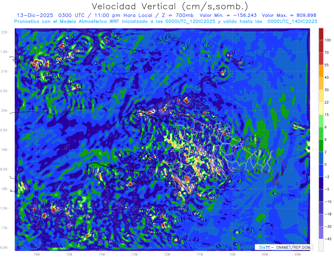Viewport: 334px width, 258px height.
Task: Click the "Sis" logo text near ONAMET
Action: (262, 247)
